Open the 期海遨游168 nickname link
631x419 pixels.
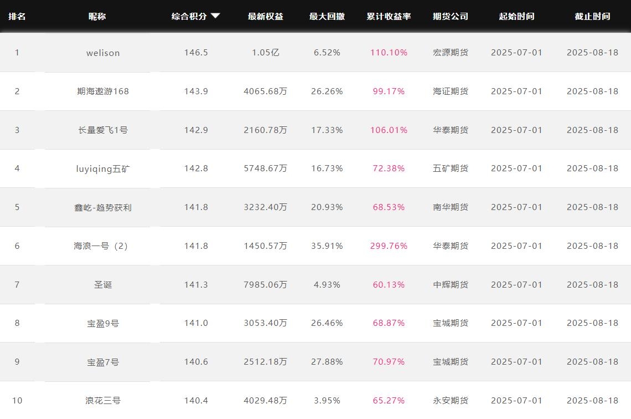(x=103, y=91)
